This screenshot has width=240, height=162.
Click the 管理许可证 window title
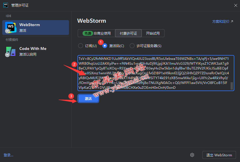[20, 5]
